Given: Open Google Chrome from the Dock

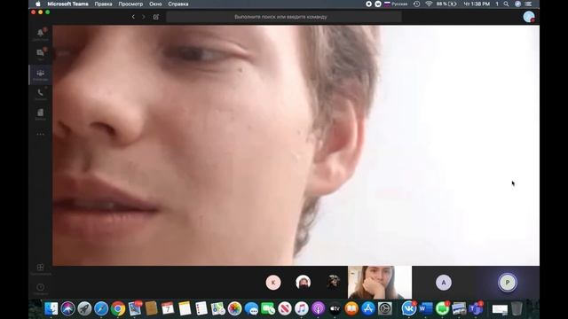Looking at the screenshot, I should click(118, 308).
